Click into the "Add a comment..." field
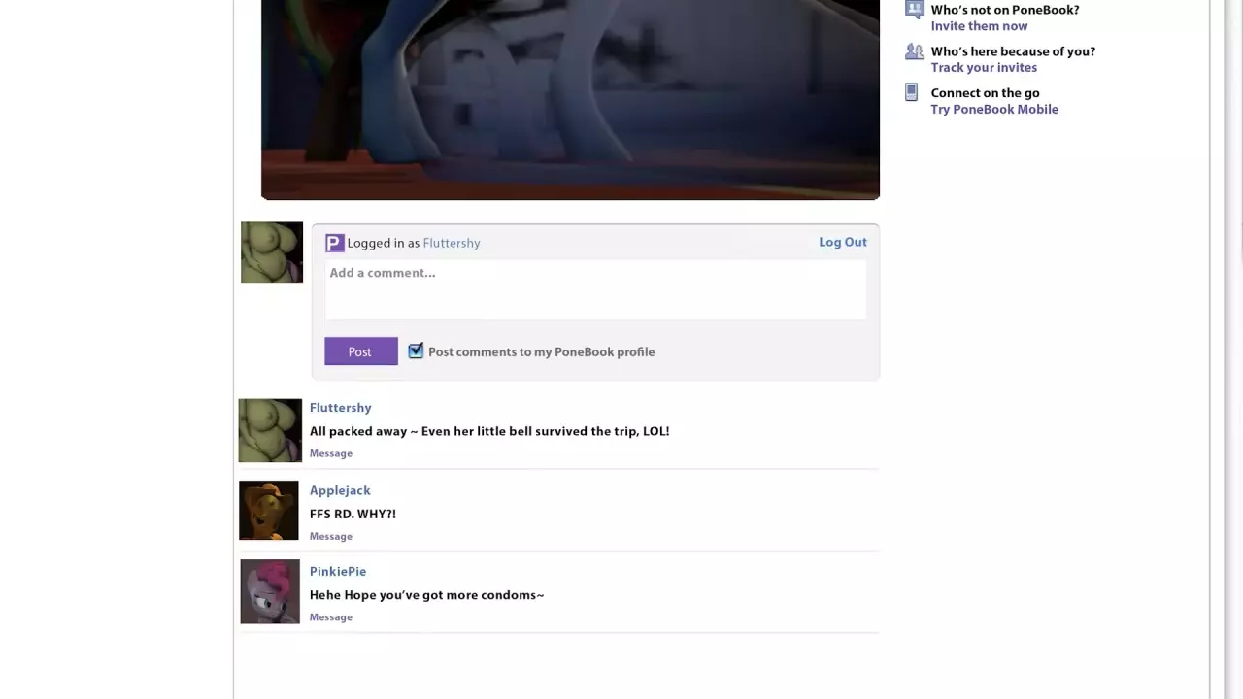1243x699 pixels. 594,288
